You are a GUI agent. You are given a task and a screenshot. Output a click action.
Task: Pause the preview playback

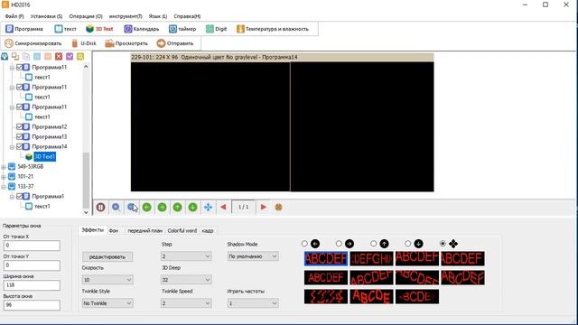pos(100,207)
